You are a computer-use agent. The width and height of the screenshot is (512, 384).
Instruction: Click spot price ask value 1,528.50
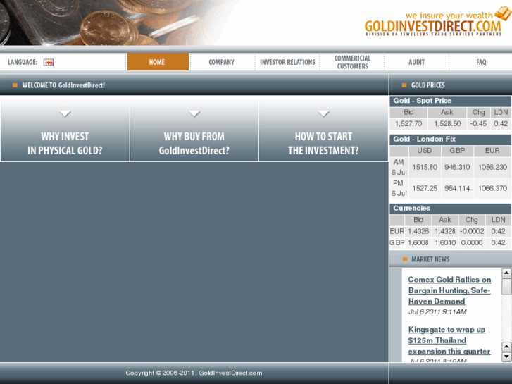pos(447,124)
